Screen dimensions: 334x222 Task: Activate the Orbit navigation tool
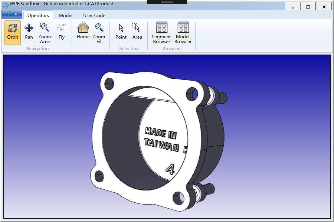click(x=13, y=33)
